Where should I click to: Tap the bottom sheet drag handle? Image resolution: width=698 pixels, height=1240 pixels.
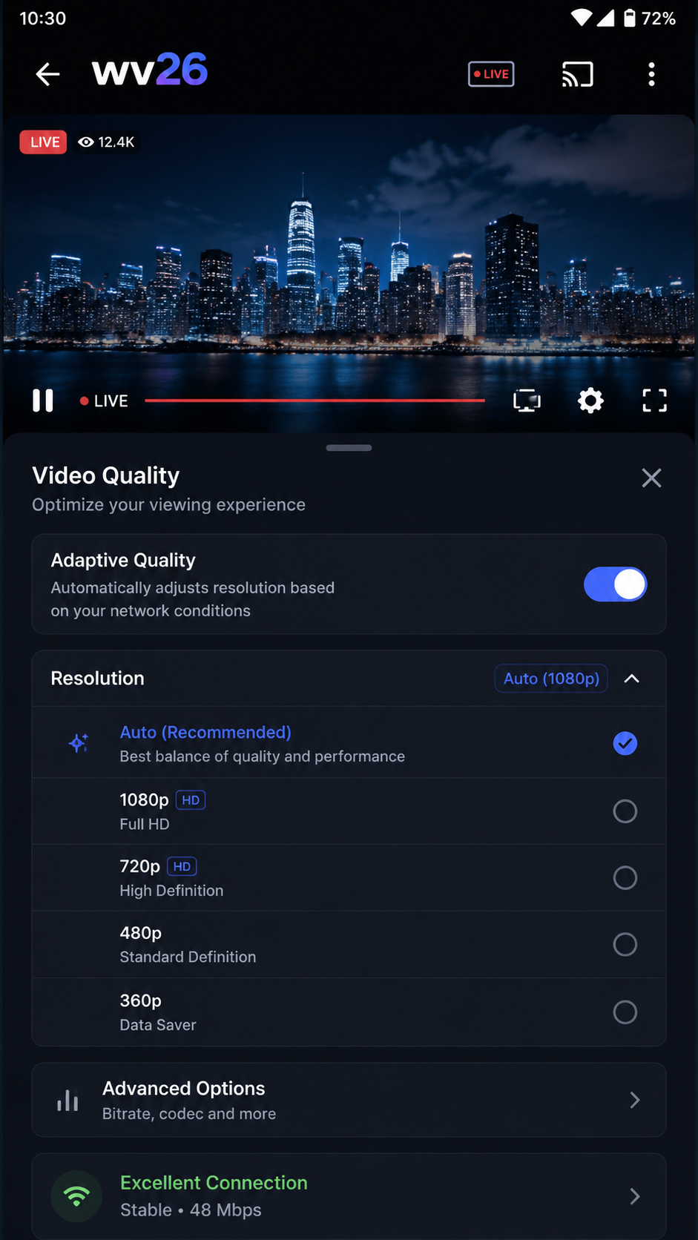tap(349, 448)
